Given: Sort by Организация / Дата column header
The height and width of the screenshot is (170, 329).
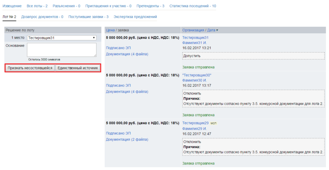Looking at the screenshot, I should pyautogui.click(x=200, y=30).
